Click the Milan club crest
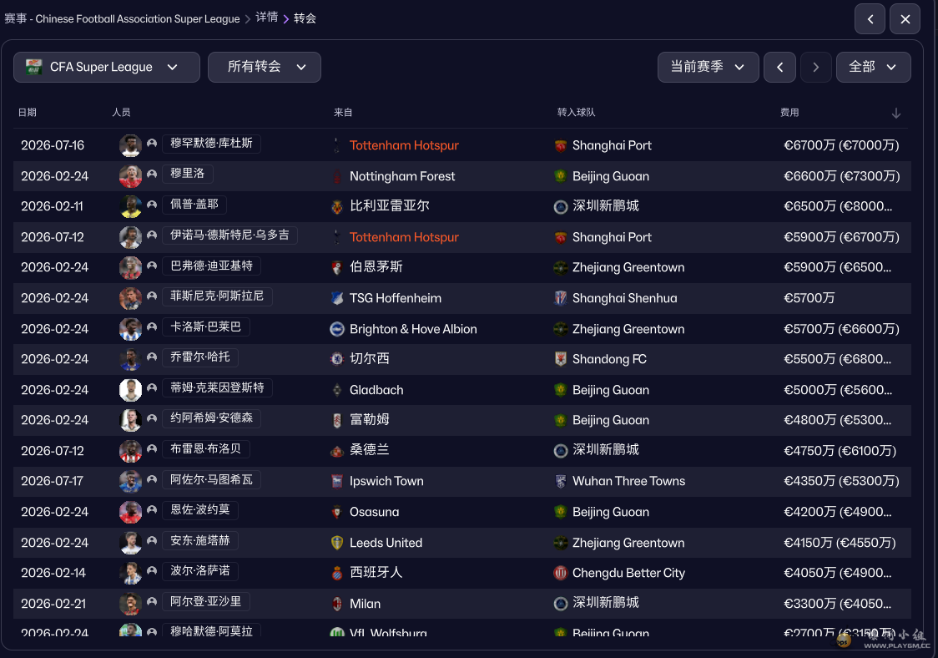The height and width of the screenshot is (658, 938). pyautogui.click(x=337, y=604)
